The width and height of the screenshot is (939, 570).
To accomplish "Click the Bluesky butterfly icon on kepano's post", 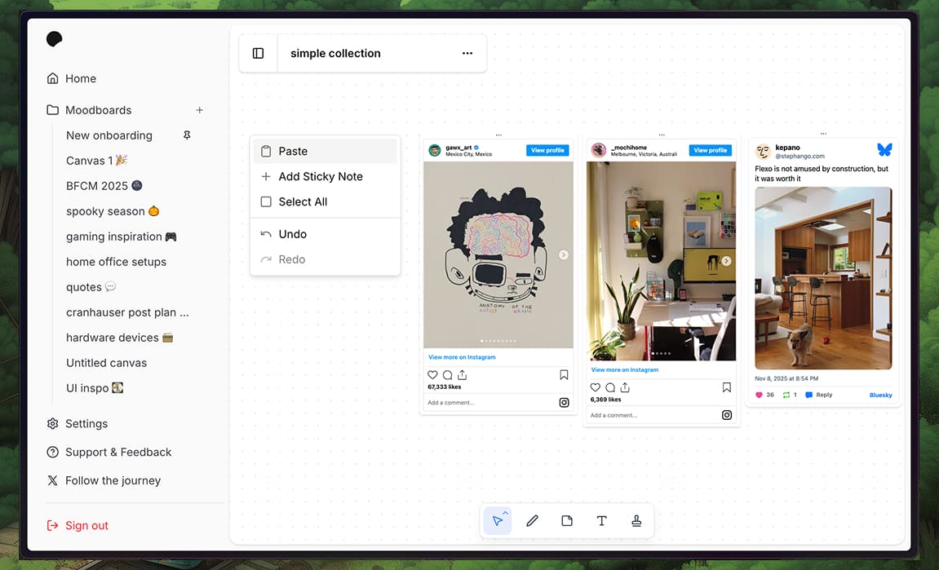I will click(x=884, y=149).
